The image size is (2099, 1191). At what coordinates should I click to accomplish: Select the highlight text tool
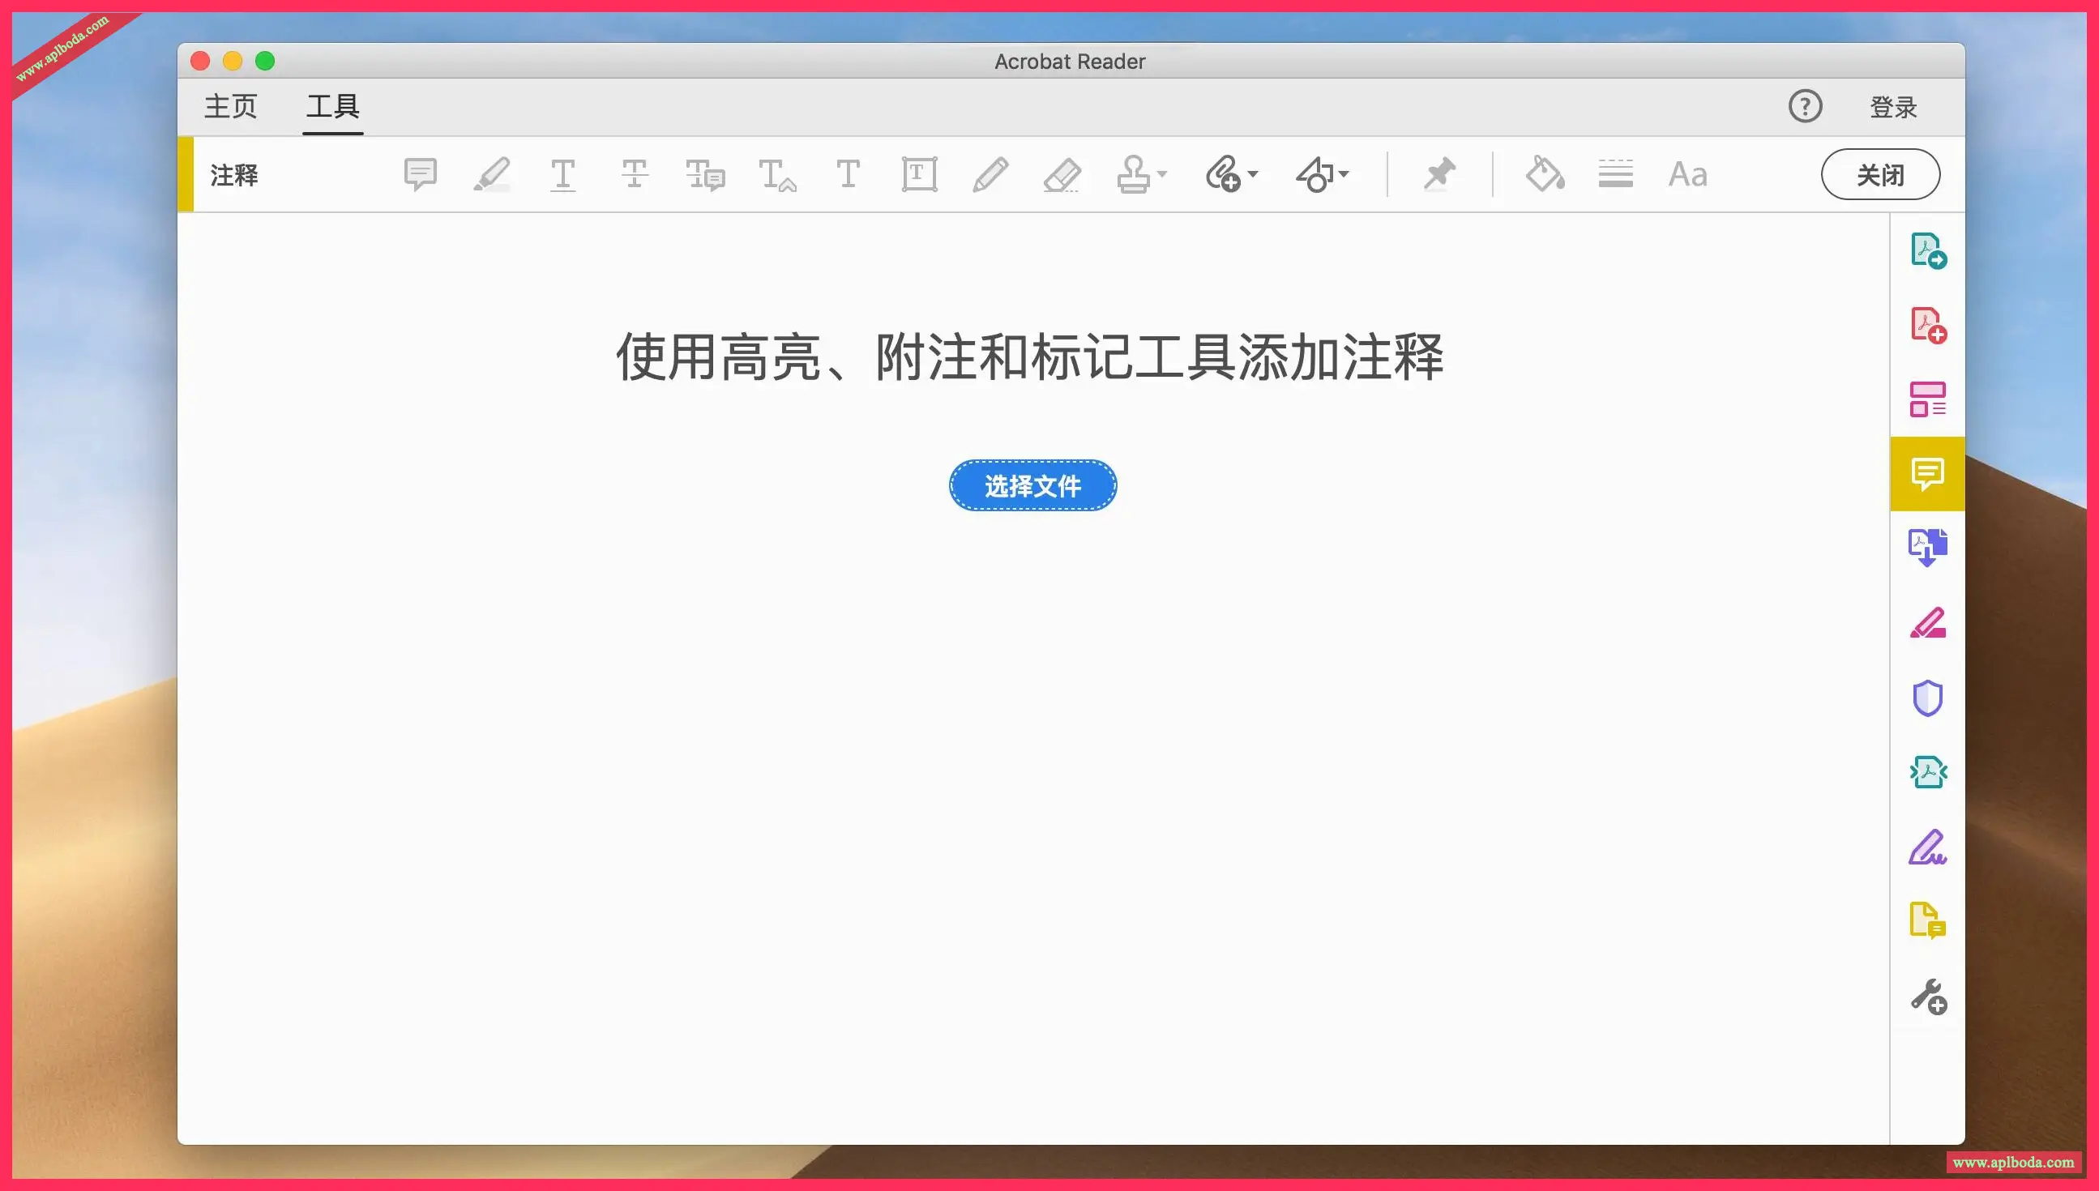[x=492, y=174]
